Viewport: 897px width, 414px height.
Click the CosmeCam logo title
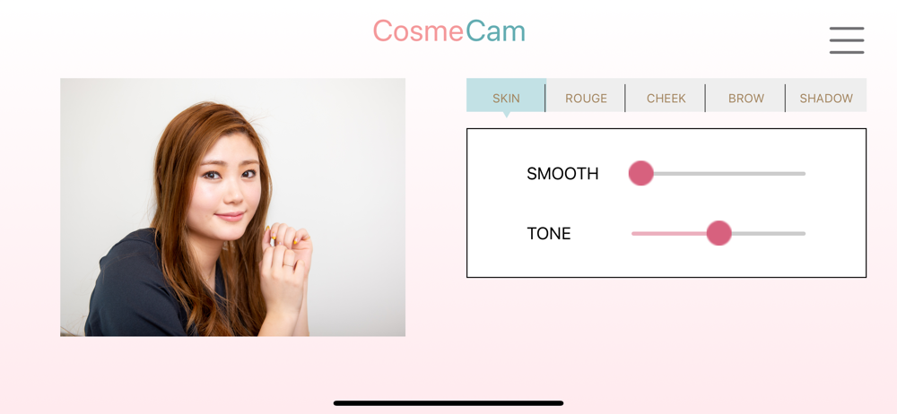click(449, 30)
